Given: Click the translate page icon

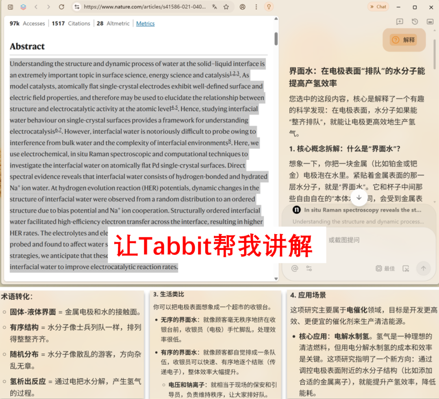Looking at the screenshot, I should 215,7.
